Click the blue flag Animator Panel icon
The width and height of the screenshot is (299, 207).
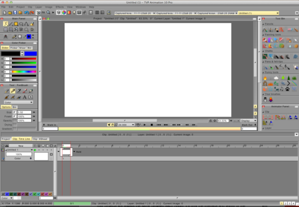tap(271, 123)
